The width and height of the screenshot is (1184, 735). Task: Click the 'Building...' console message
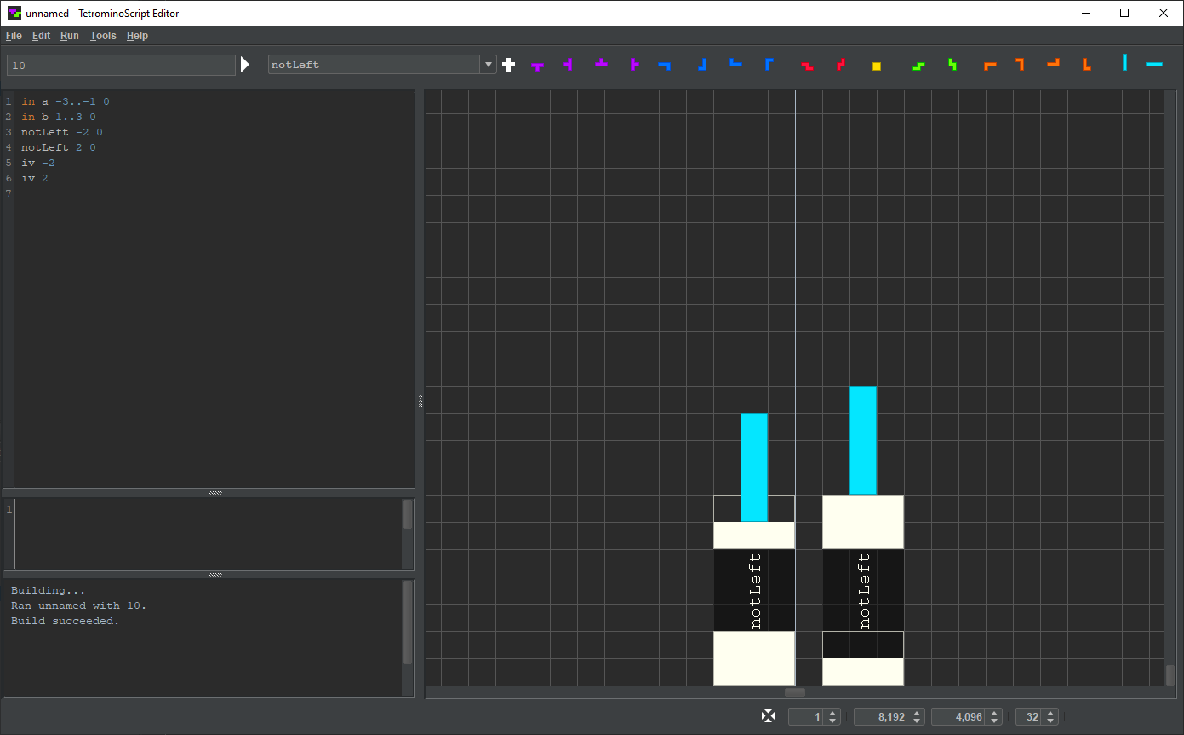tap(49, 590)
